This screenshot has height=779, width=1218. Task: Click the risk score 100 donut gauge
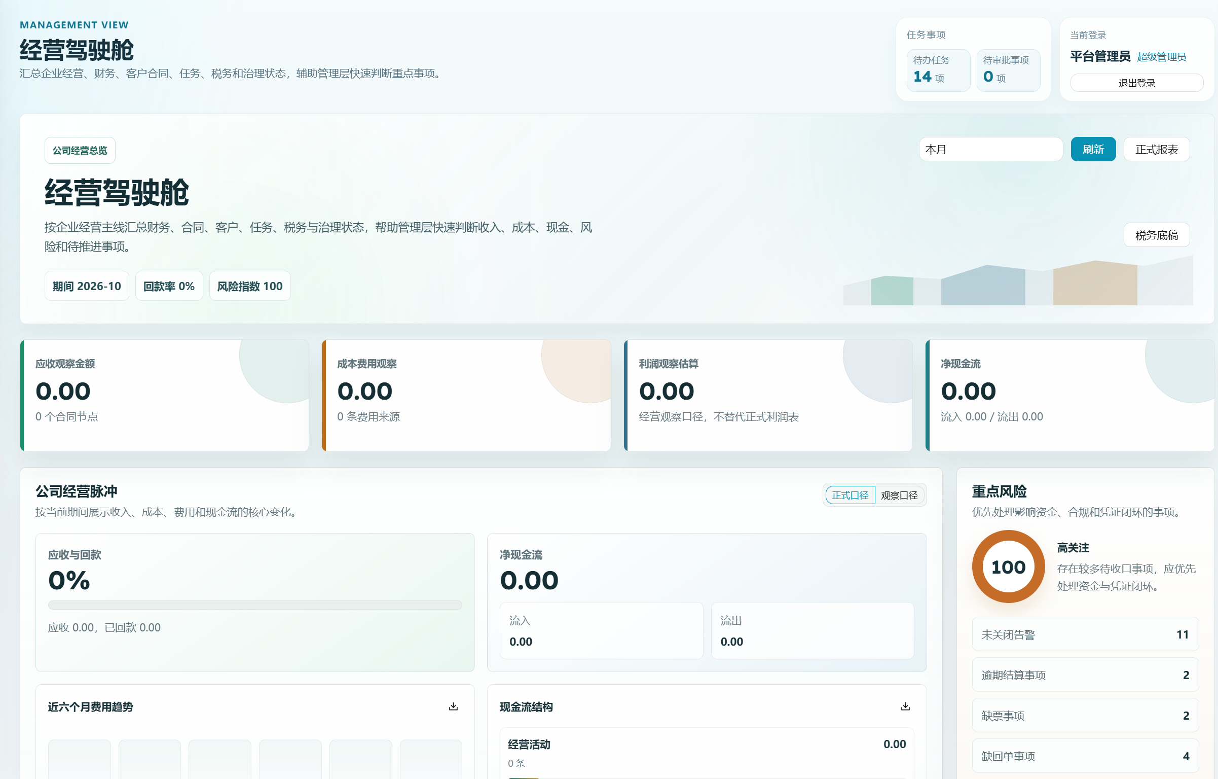click(1008, 566)
